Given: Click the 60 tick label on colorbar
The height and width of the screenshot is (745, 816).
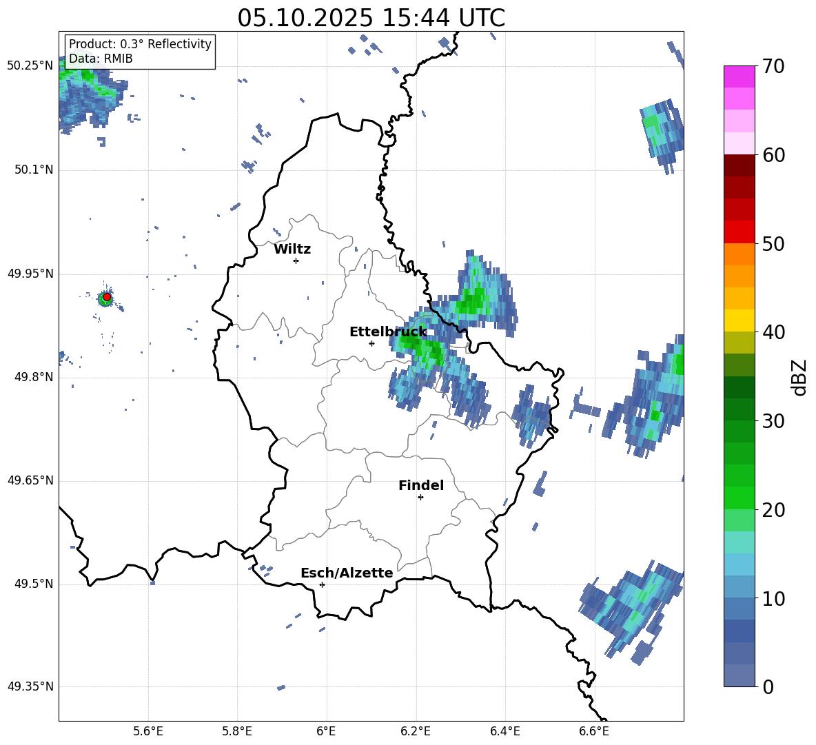Looking at the screenshot, I should point(773,155).
